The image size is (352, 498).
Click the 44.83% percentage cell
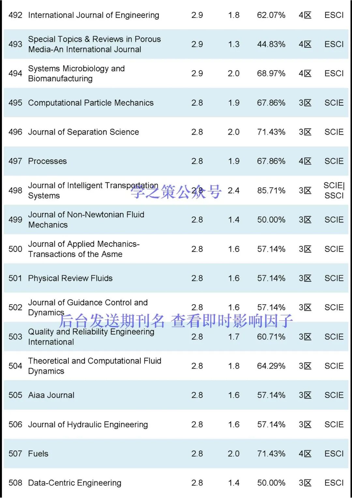(271, 44)
